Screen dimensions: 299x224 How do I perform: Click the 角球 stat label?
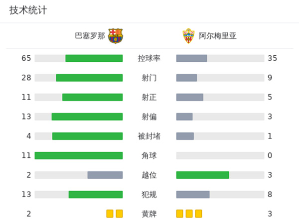(x=149, y=155)
